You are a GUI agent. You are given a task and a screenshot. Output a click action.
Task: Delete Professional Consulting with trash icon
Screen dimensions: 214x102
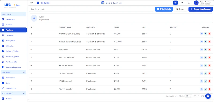point(209,34)
